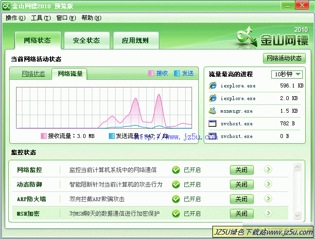315x239 pixels.
Task: Select the 网络监控 row title
Action: [30, 170]
